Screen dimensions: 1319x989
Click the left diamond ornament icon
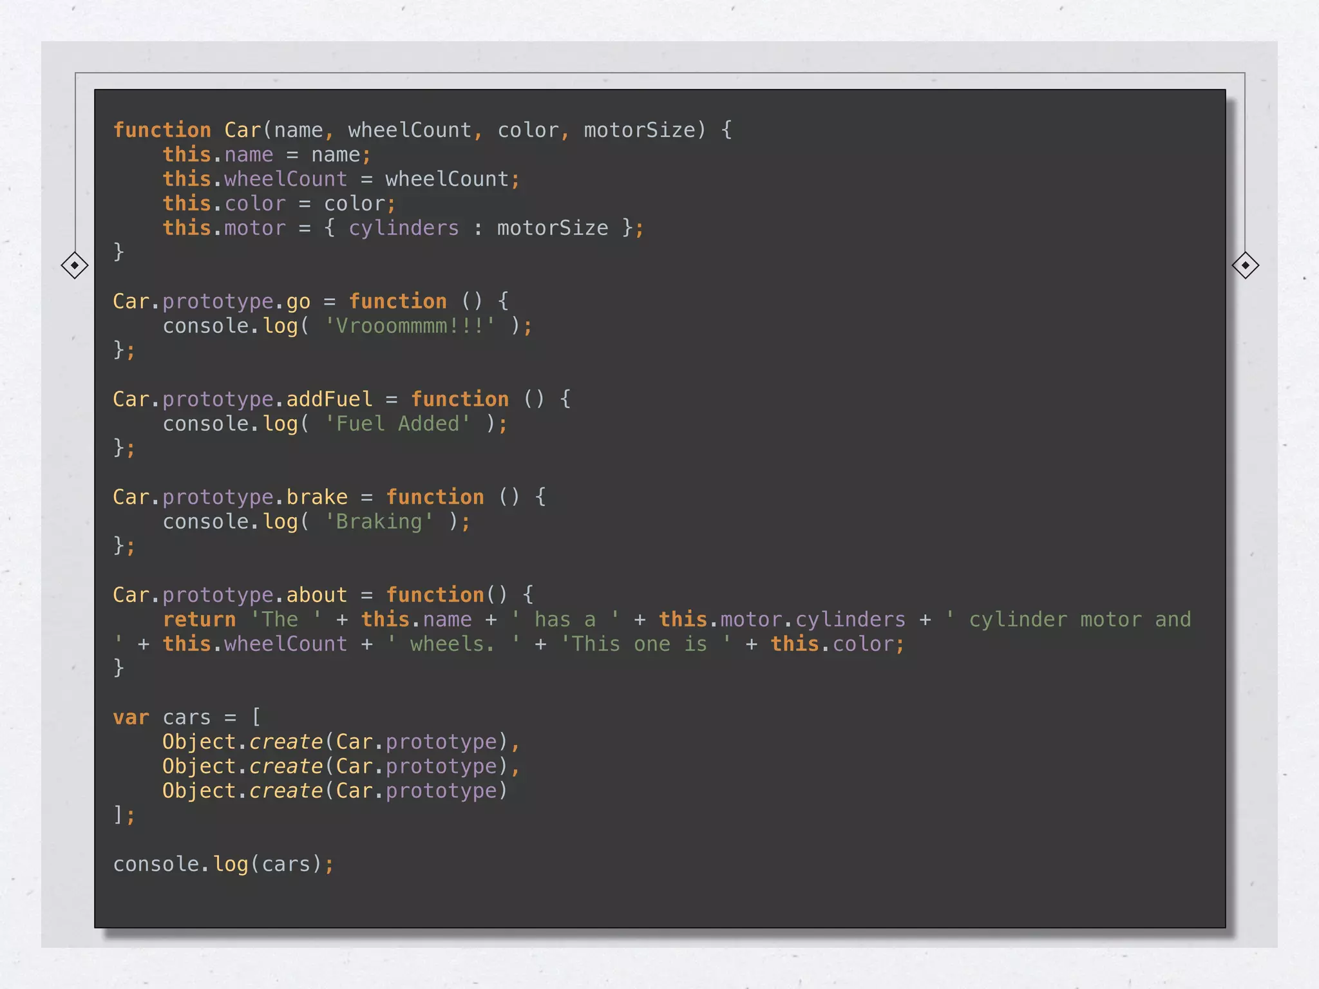(x=75, y=265)
